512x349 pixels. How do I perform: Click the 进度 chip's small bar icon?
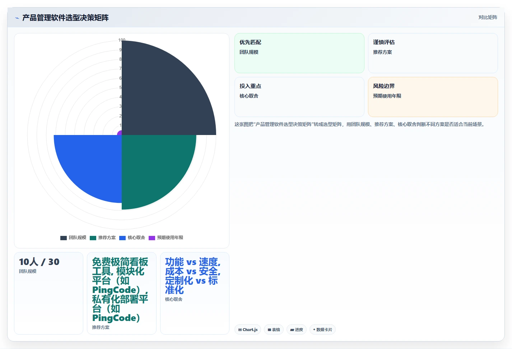pyautogui.click(x=292, y=330)
